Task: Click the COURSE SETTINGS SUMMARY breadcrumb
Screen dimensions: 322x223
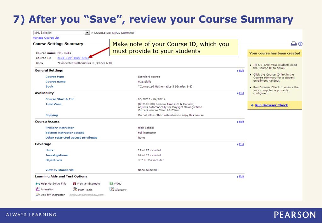Action: coord(114,33)
